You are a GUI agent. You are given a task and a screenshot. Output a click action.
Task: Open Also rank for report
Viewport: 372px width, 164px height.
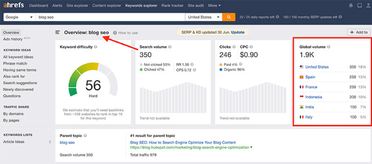pos(14,76)
